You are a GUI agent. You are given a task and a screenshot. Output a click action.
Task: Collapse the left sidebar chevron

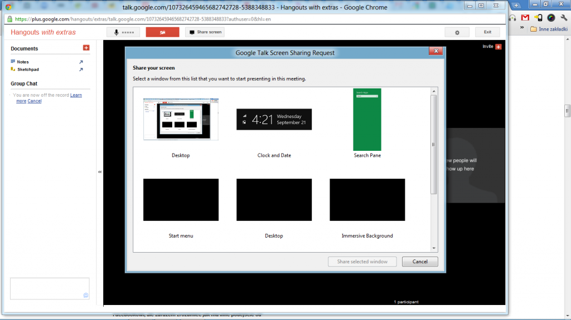click(x=100, y=172)
